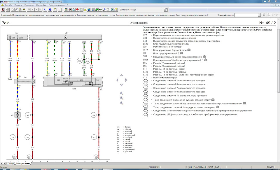Focus the Заметка к заказу input field
The image size is (280, 170).
149,10
